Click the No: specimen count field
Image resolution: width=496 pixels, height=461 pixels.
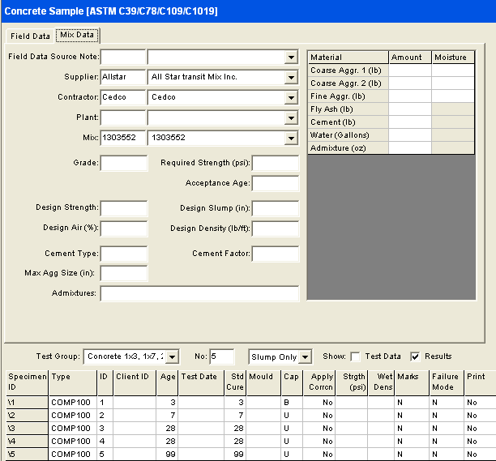pos(221,356)
